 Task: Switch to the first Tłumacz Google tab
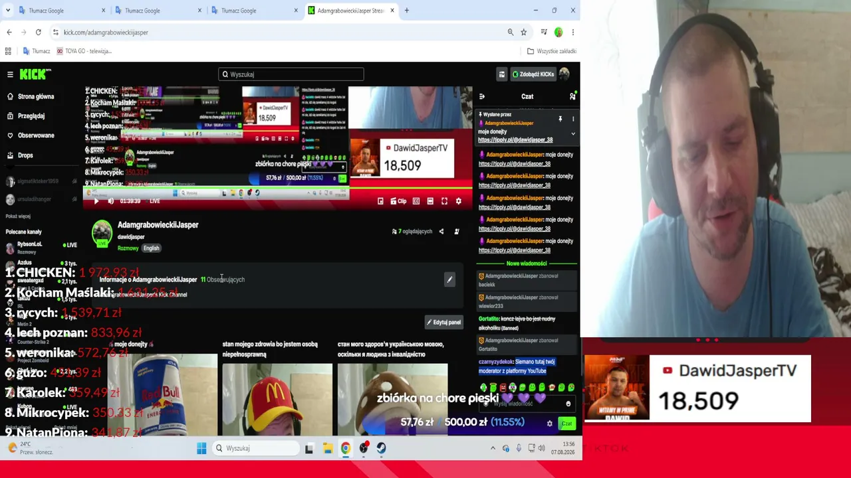click(62, 11)
